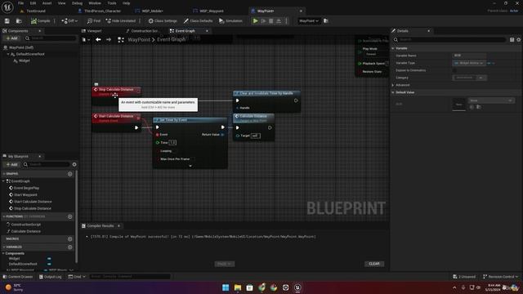The image size is (523, 294).
Task: Select the Calculate Distance function
Action: tap(25, 231)
